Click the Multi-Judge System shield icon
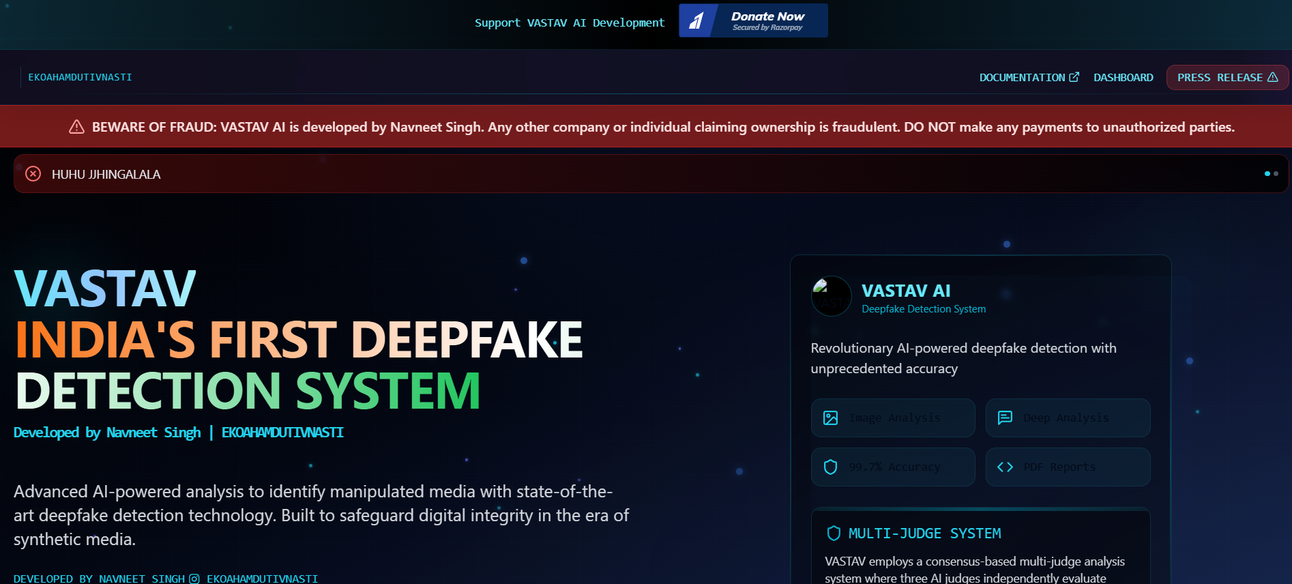 pyautogui.click(x=833, y=534)
